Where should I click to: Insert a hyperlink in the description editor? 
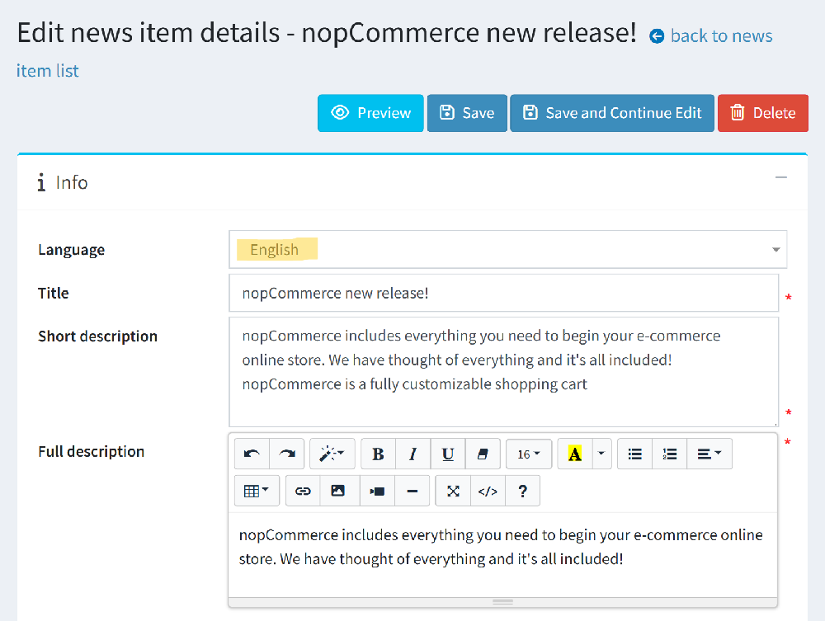click(302, 491)
